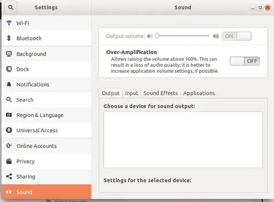Click the Bluetooth symbol icon
This screenshot has height=202, width=274.
click(x=9, y=38)
